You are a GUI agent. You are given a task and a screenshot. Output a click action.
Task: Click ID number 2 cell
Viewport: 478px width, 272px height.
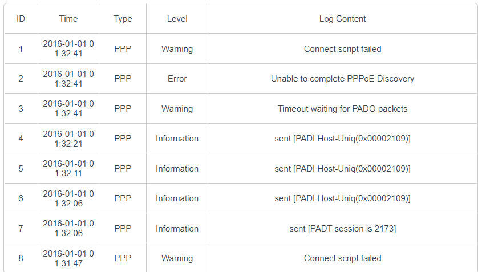click(x=21, y=79)
